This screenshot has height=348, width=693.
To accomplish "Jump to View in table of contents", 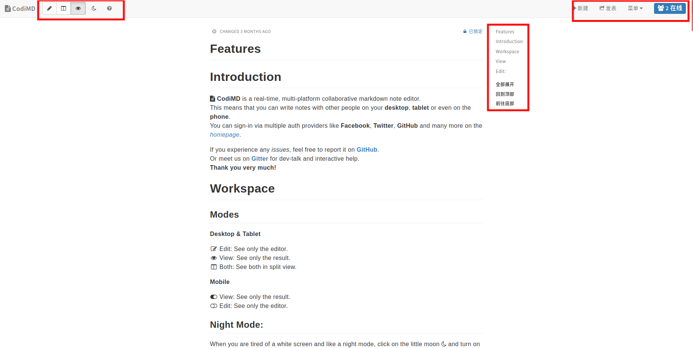I will click(500, 61).
